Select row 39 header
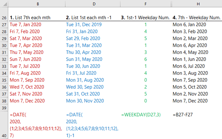 4,108
